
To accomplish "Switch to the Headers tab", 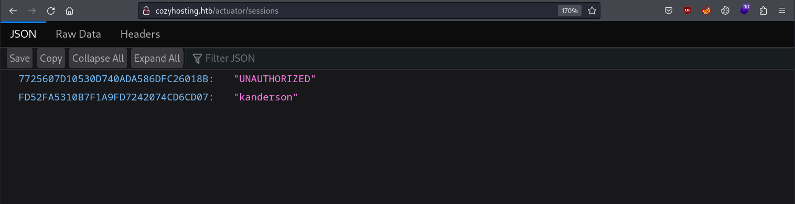I will point(140,34).
